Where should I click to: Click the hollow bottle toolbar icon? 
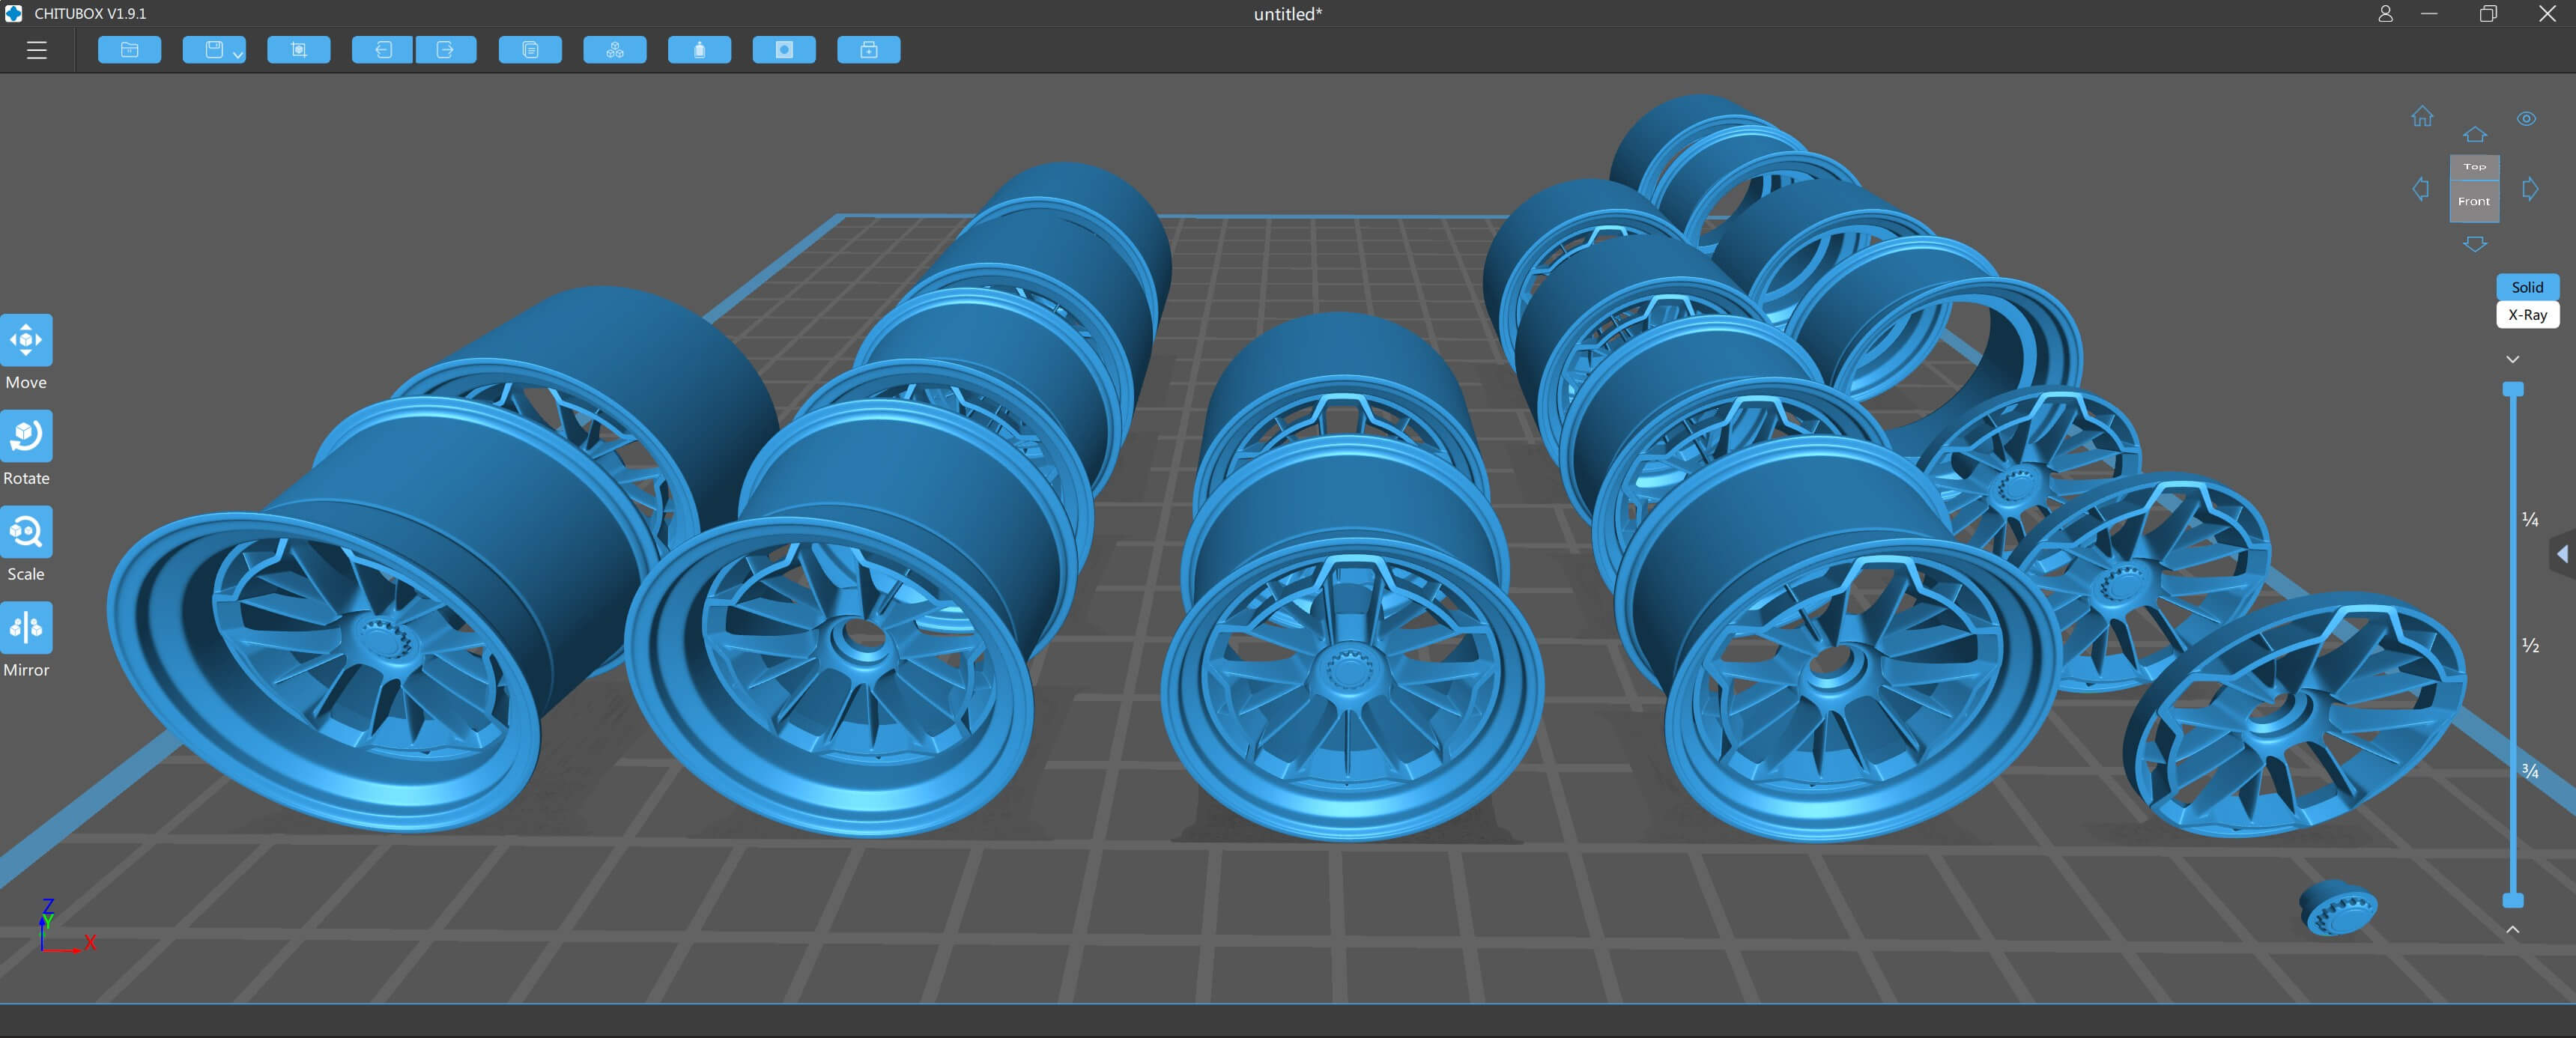pyautogui.click(x=699, y=50)
